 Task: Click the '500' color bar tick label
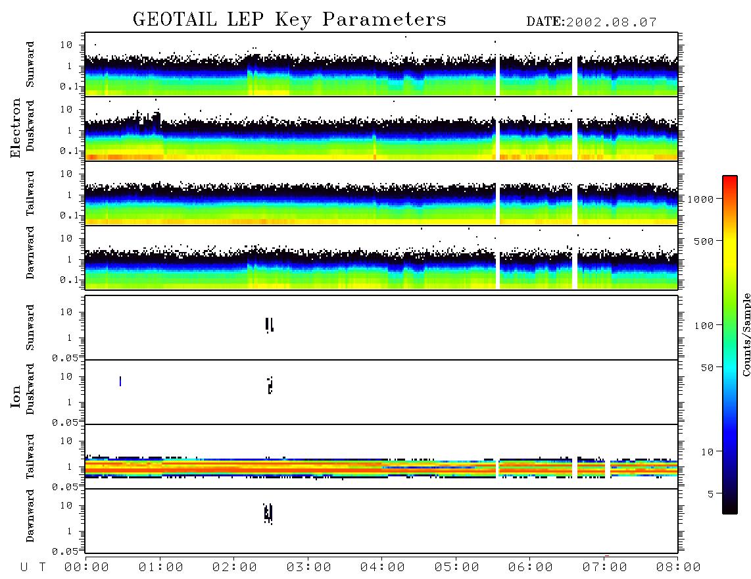point(704,241)
